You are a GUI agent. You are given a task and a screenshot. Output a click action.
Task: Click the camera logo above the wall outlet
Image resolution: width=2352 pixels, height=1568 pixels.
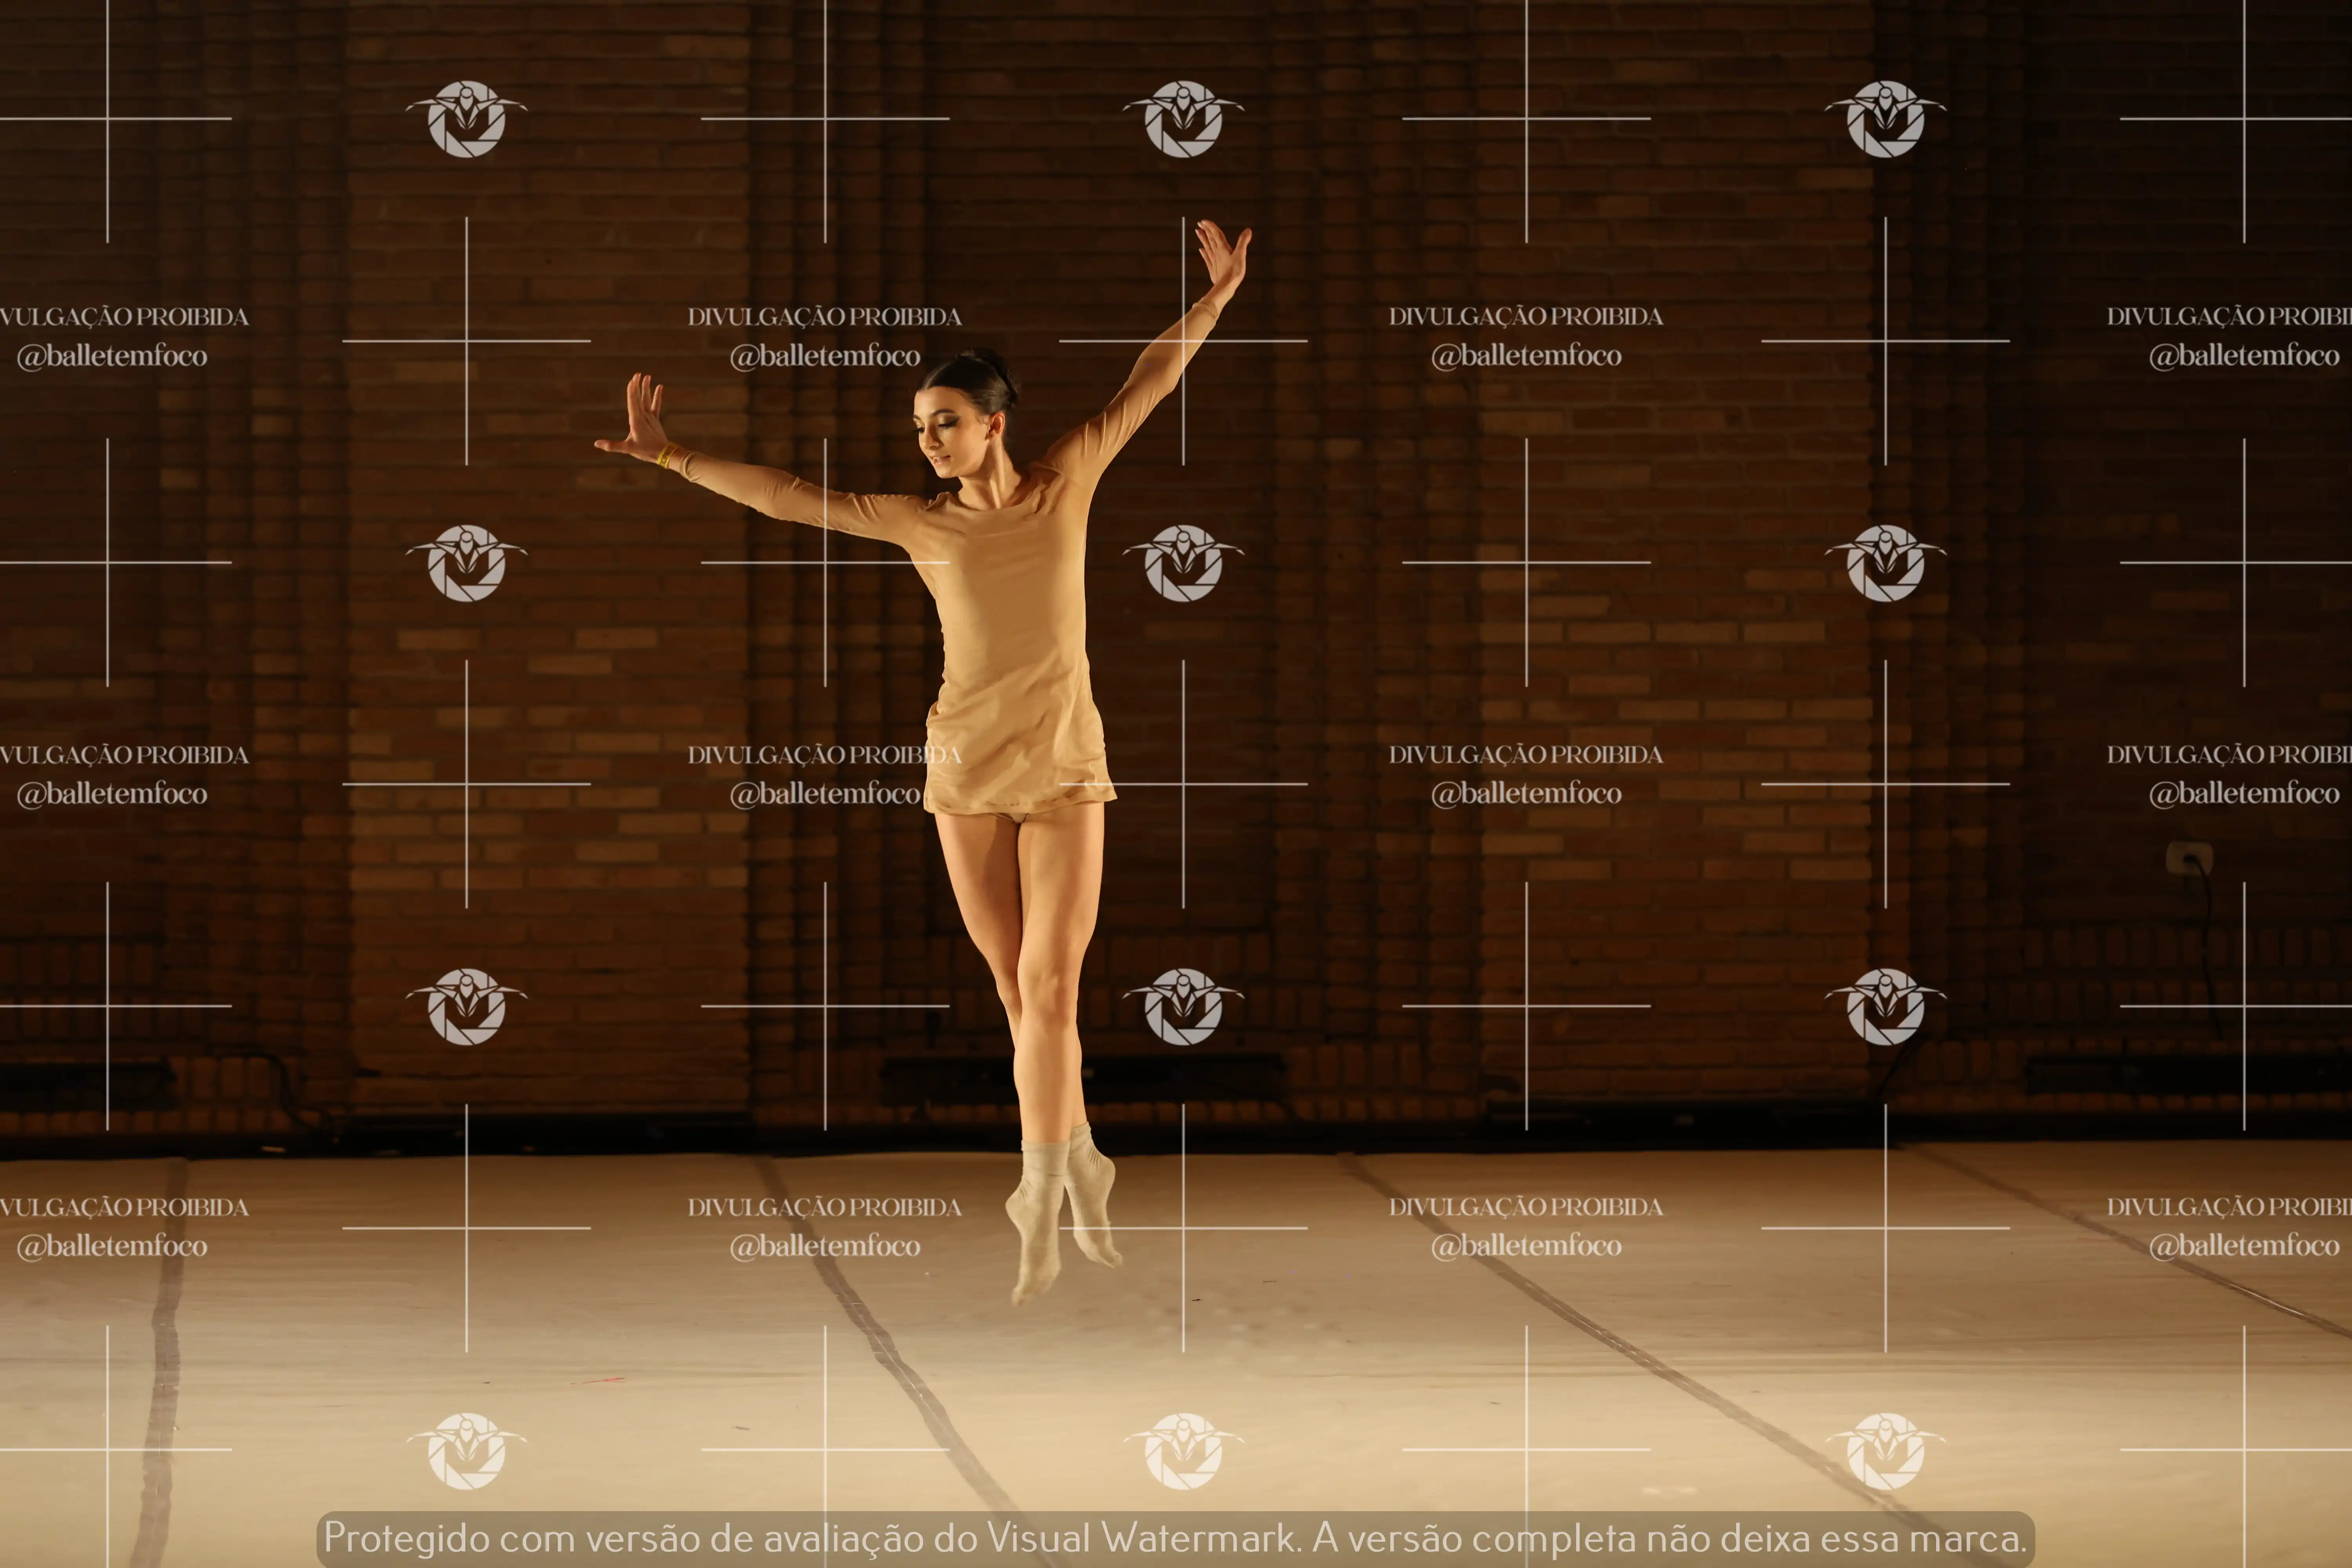1885,563
